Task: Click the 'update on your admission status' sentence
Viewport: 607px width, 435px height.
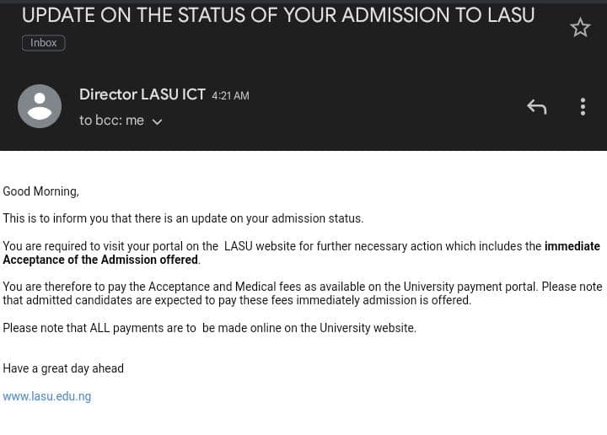Action: click(x=183, y=218)
